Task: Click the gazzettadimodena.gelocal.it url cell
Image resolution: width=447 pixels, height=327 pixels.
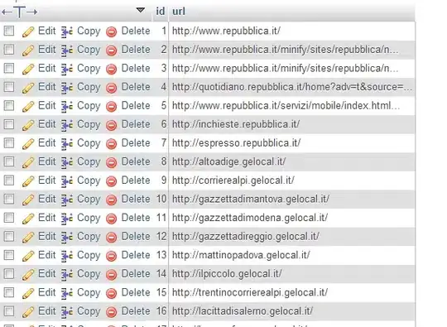Action: pos(291,218)
